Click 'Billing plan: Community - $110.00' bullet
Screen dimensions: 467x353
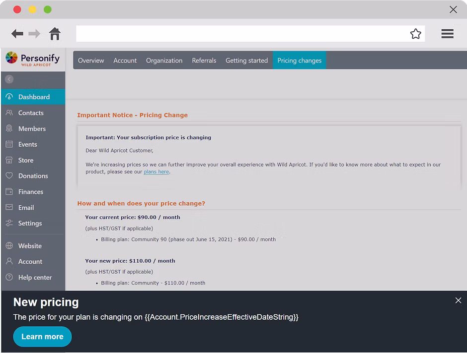[153, 283]
